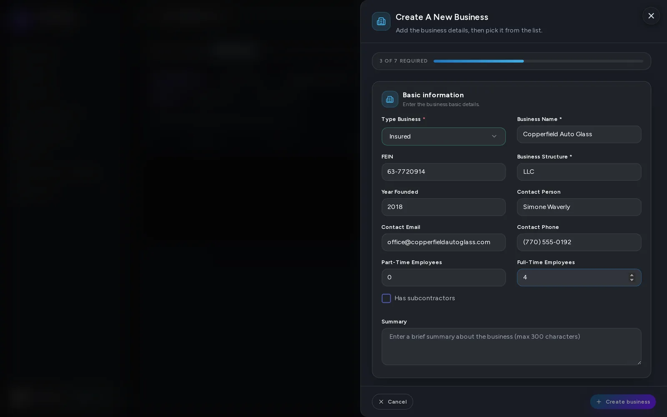Click the building icon beside Create A New Business
Screen dimensions: 667x417
[x=381, y=21]
